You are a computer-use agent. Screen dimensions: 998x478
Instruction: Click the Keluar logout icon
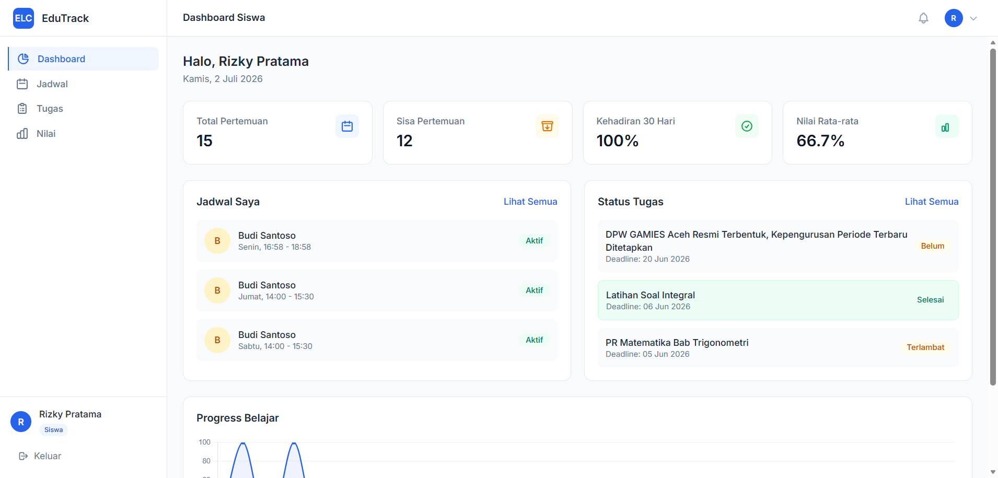click(23, 456)
